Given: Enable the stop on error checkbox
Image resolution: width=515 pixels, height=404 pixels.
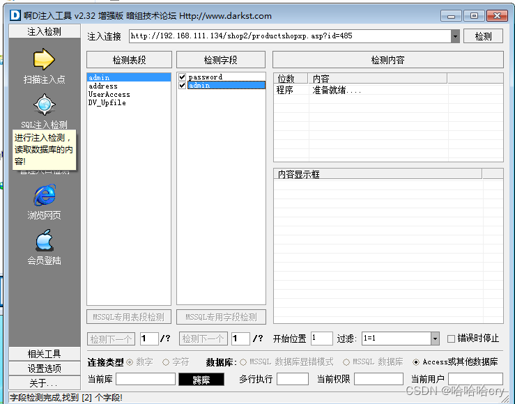Looking at the screenshot, I should [x=452, y=339].
